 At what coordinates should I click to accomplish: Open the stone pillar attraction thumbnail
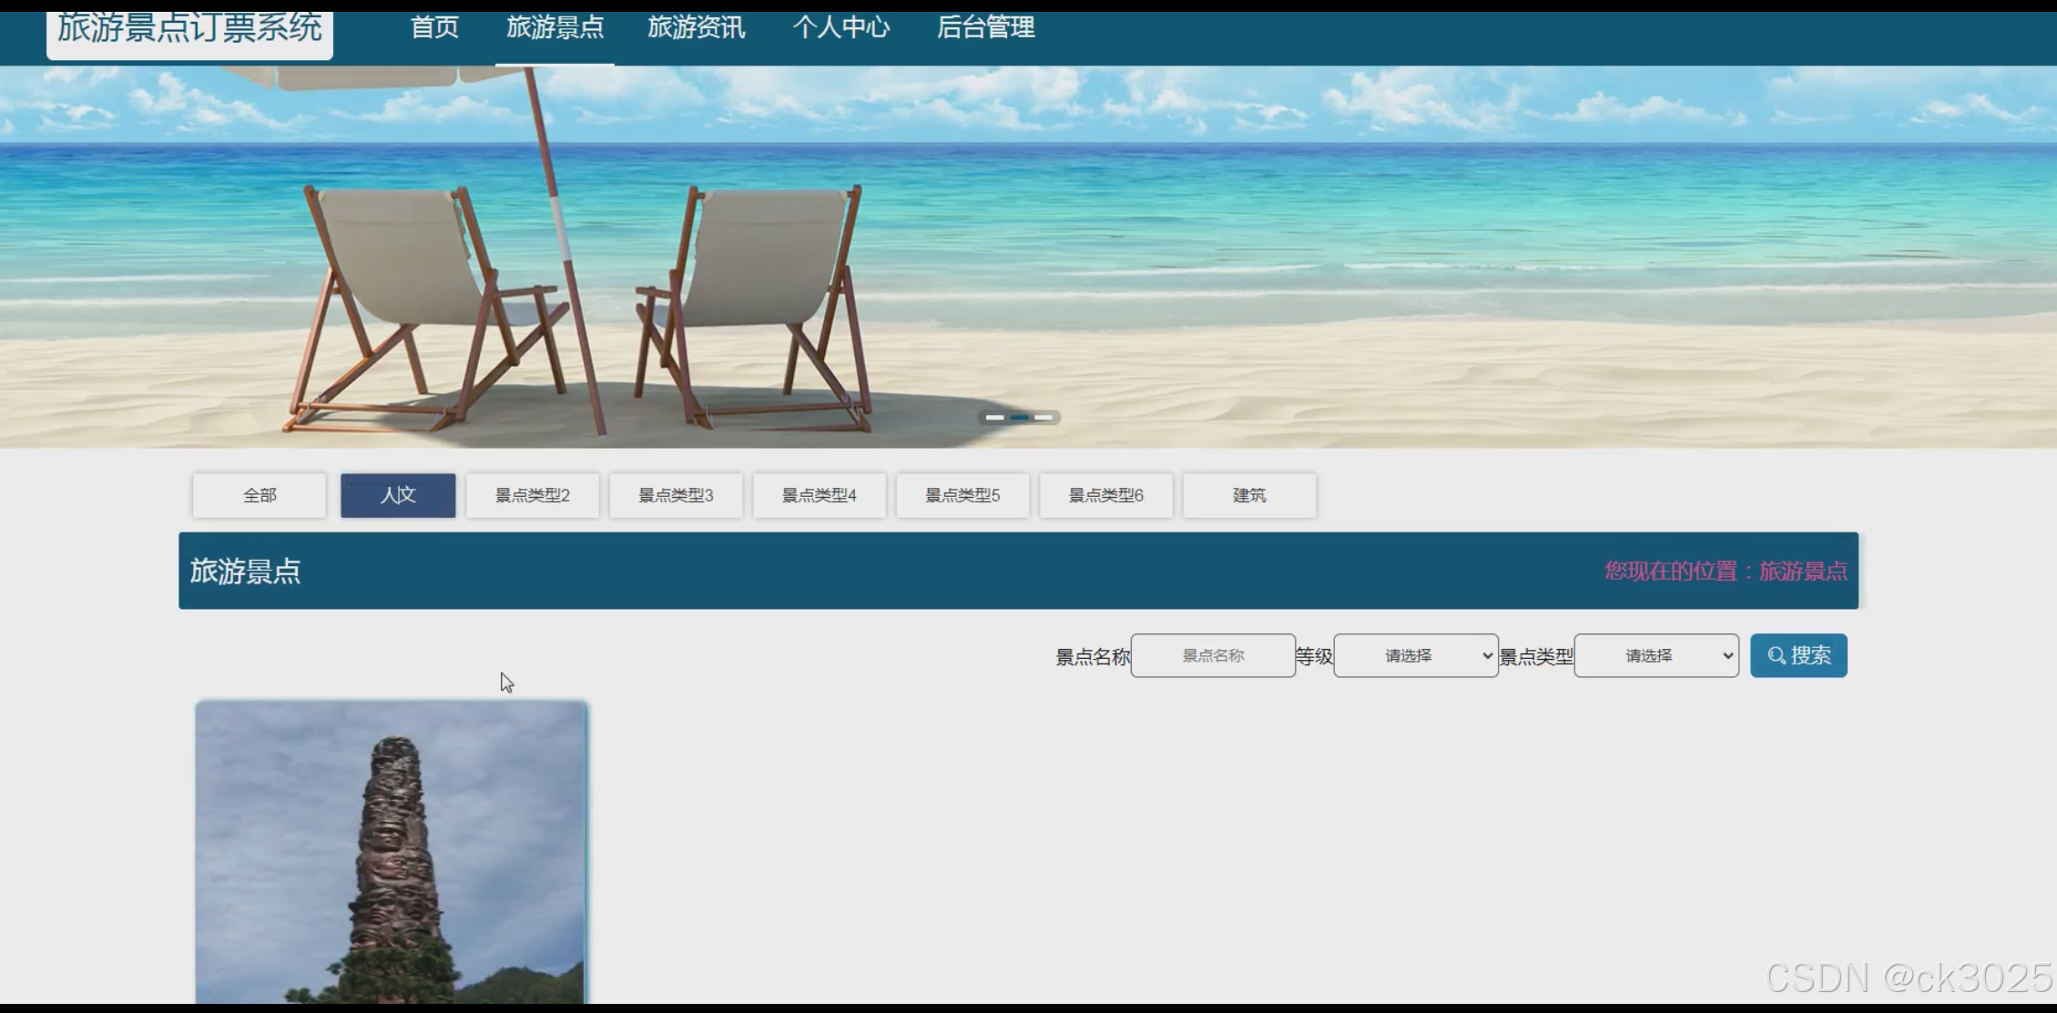tap(391, 851)
